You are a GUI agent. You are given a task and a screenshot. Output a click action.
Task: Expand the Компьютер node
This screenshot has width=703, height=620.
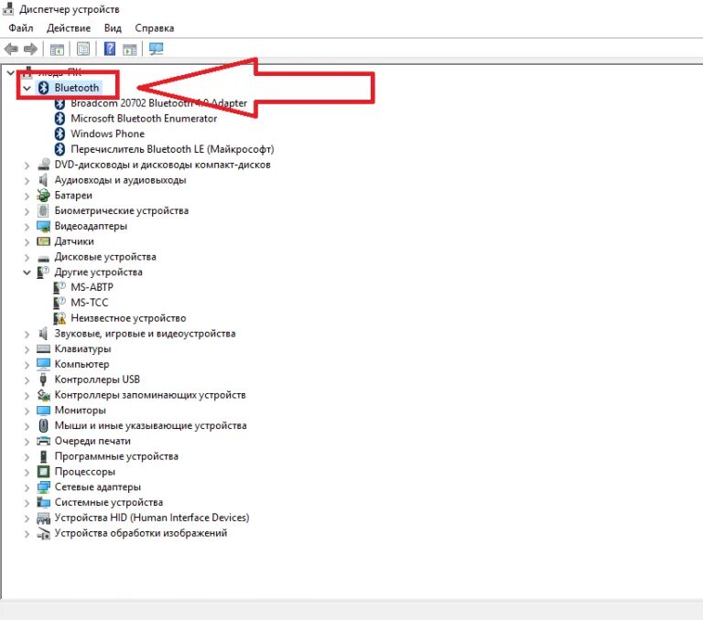point(27,365)
